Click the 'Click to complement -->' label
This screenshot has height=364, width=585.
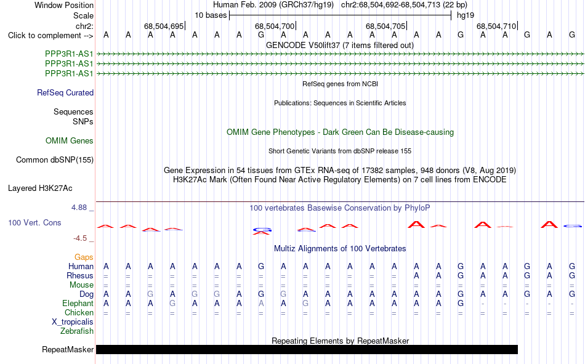[50, 36]
